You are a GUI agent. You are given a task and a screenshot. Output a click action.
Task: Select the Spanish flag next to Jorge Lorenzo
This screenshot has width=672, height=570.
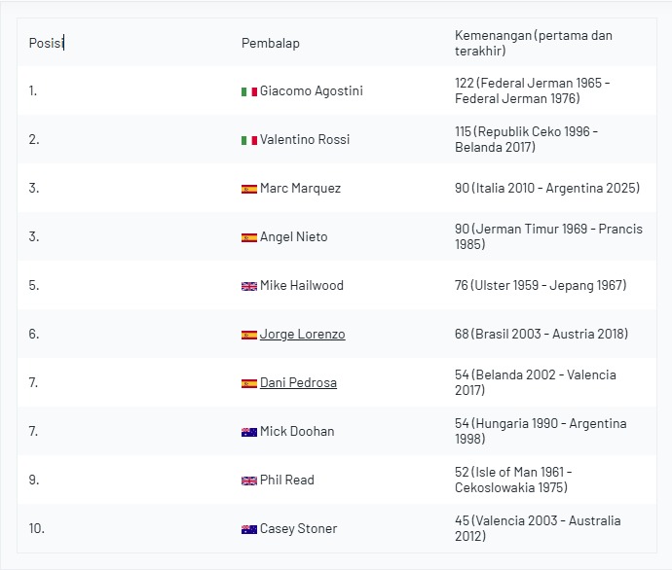[248, 335]
